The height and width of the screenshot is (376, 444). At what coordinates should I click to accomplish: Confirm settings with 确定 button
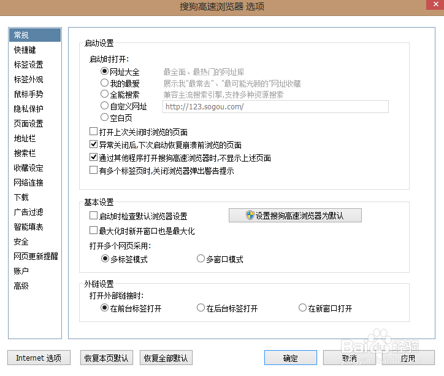(291, 358)
